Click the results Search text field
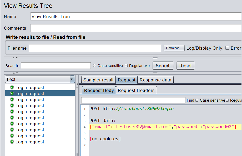Image resolution: width=242 pixels, height=156 pixels. point(56,65)
